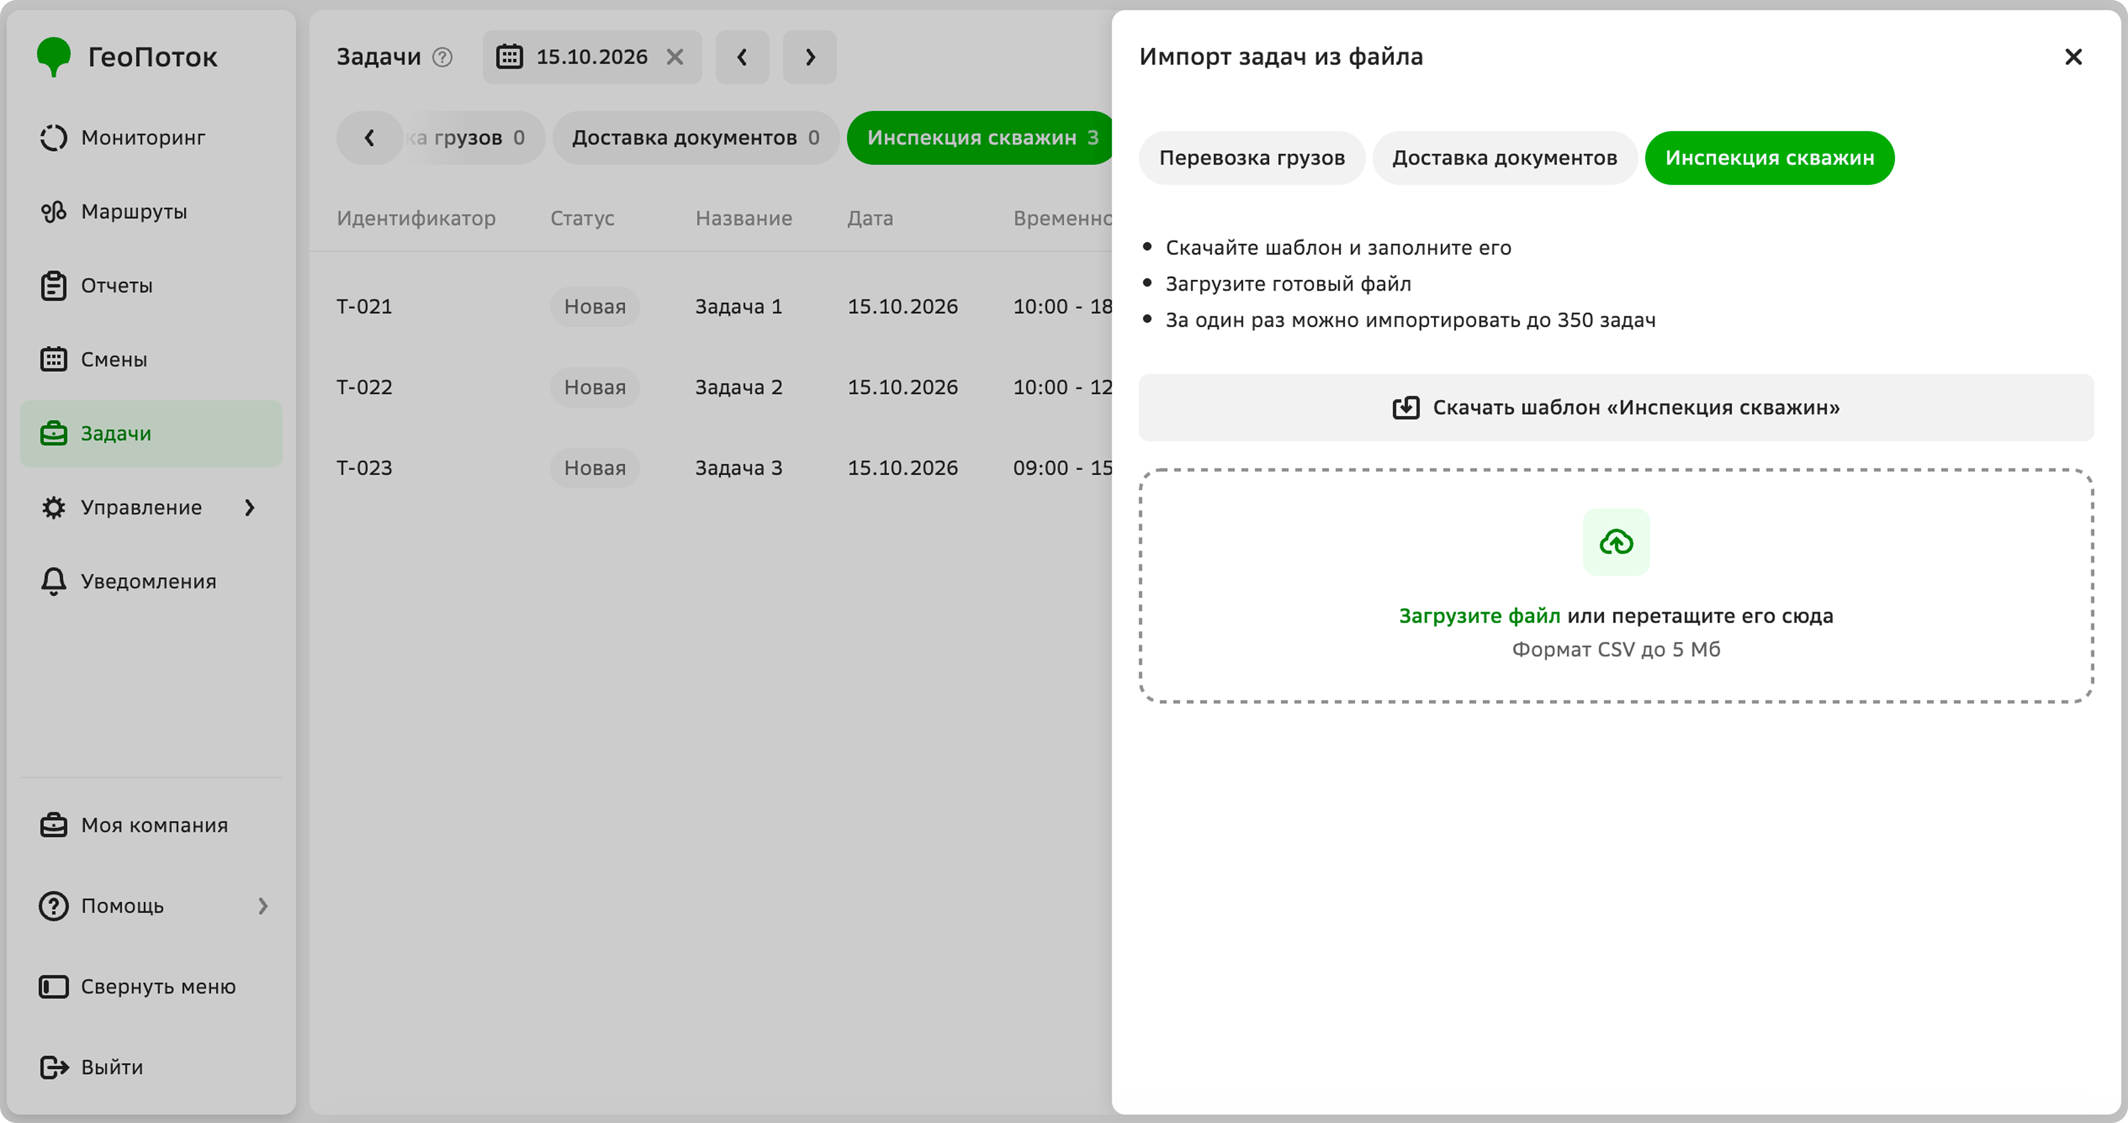Image resolution: width=2128 pixels, height=1123 pixels.
Task: Open task row T-021
Action: (710, 307)
